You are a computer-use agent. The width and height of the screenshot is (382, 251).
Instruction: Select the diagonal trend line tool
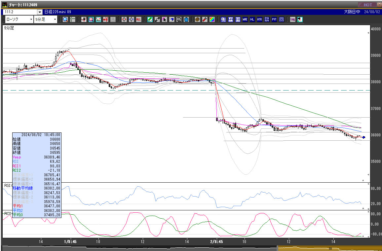coord(157,19)
